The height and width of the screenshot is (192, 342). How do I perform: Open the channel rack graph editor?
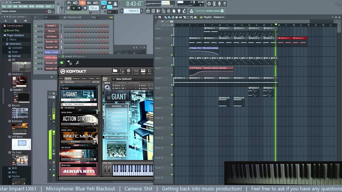(111, 17)
